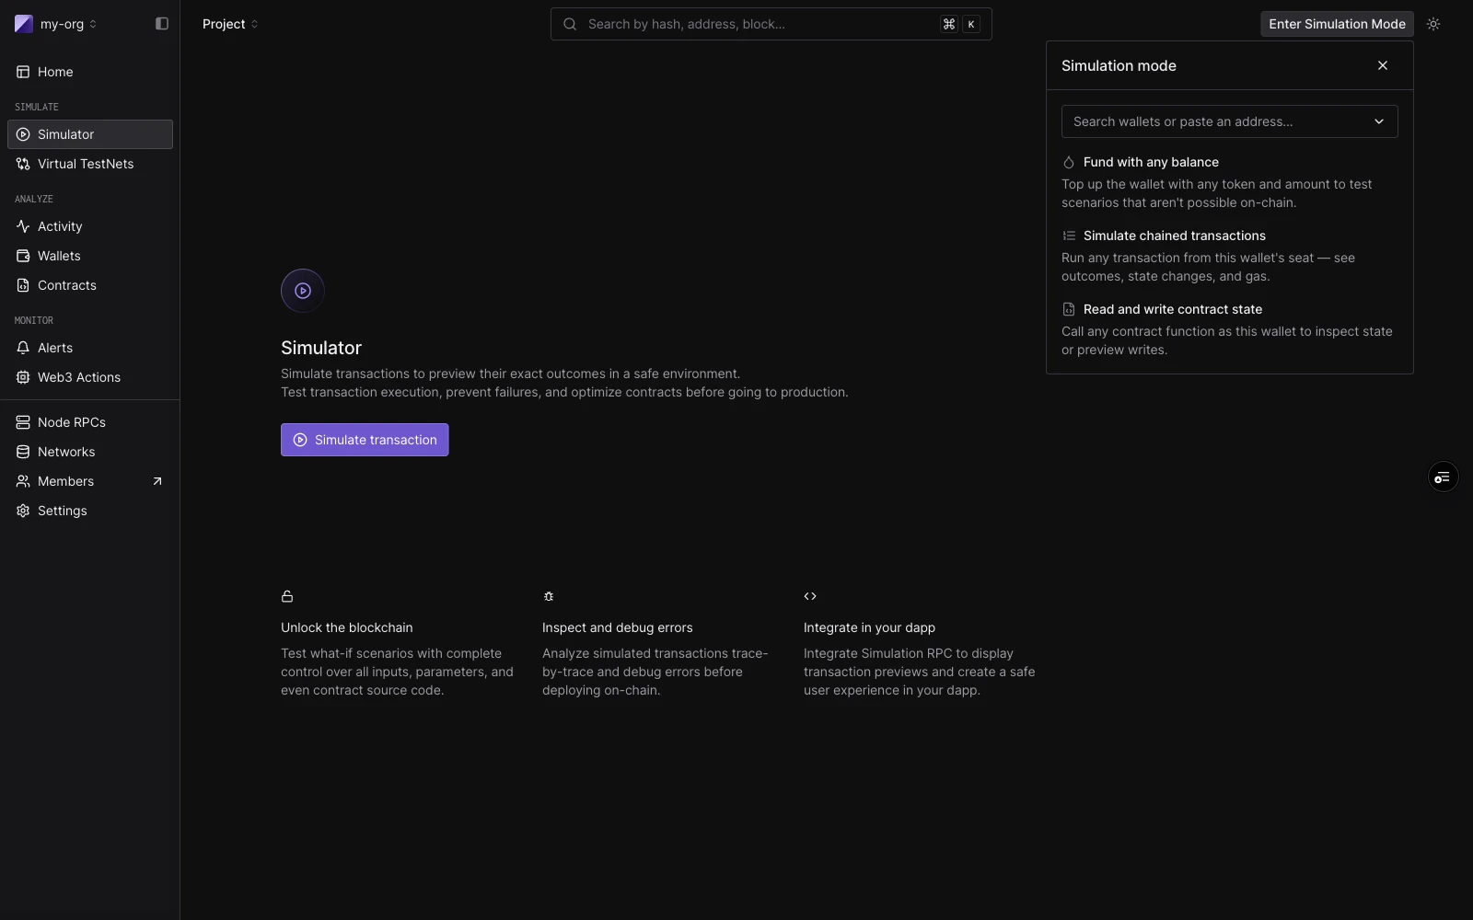
Task: Click the Home layout icon
Action: tap(23, 72)
